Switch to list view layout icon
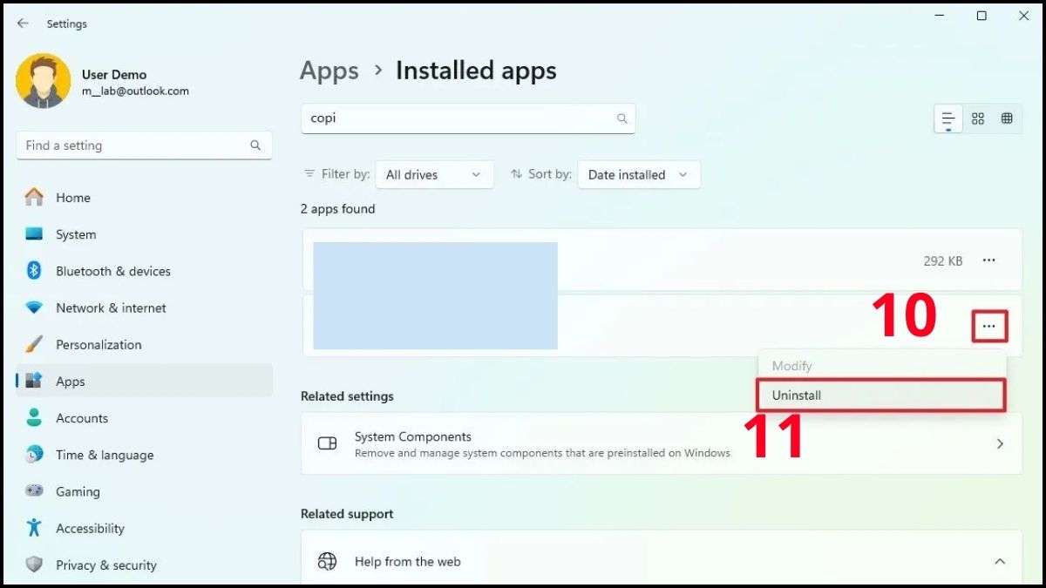This screenshot has height=588, width=1046. (x=948, y=118)
